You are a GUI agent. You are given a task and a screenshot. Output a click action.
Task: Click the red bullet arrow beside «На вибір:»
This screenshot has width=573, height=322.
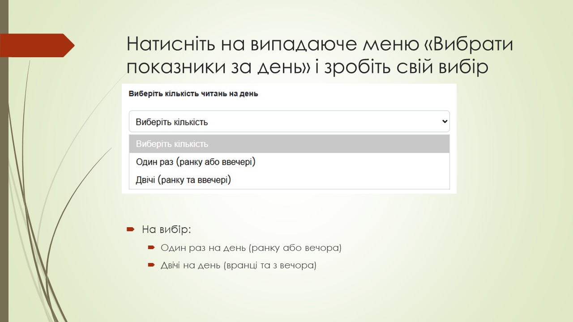point(130,229)
